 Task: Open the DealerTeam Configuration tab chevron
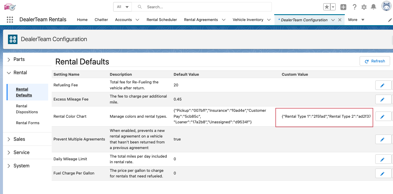333,20
